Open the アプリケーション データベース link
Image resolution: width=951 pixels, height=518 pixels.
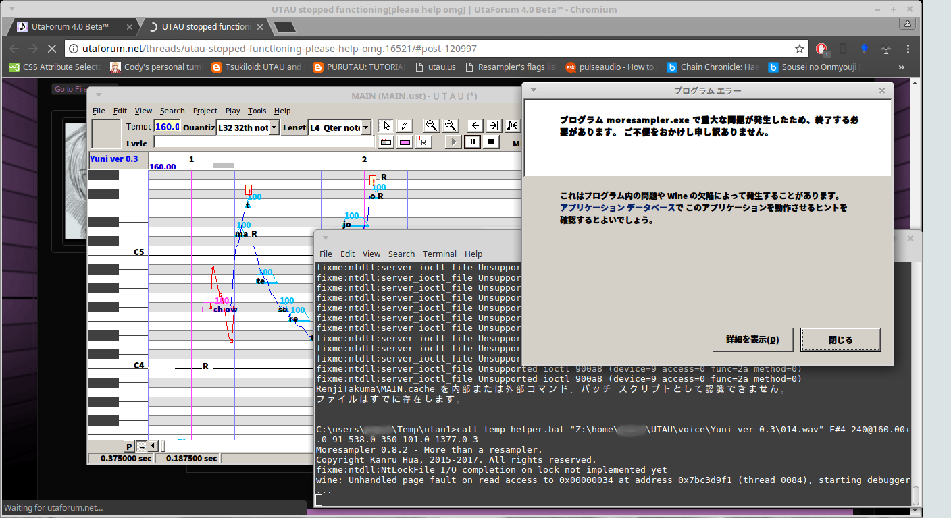617,208
